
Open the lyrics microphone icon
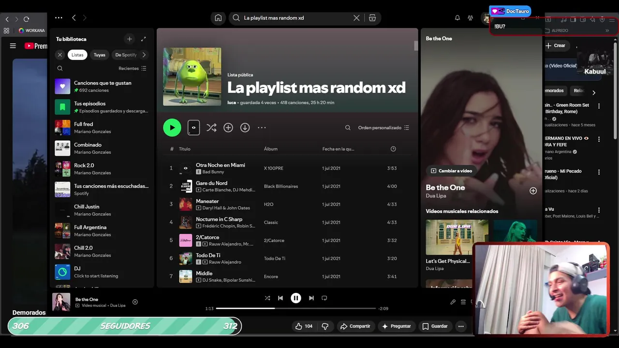[x=453, y=302]
